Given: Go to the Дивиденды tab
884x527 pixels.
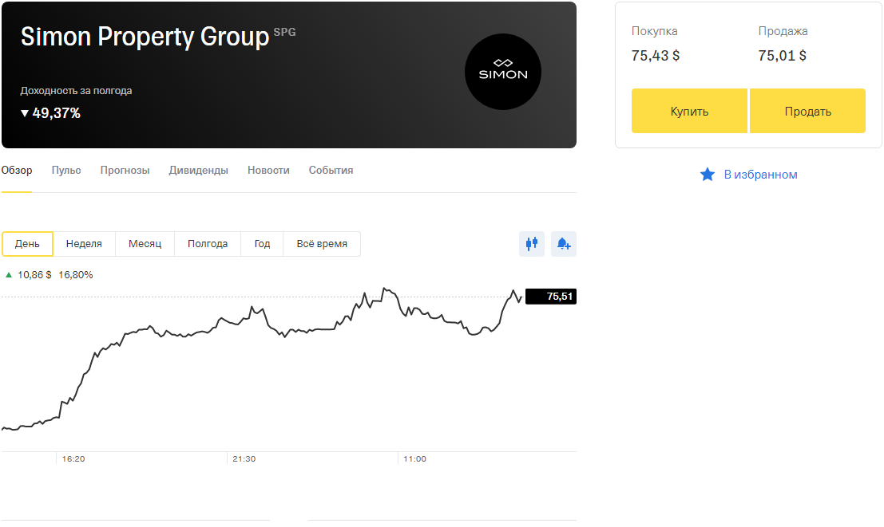Looking at the screenshot, I should pos(198,171).
